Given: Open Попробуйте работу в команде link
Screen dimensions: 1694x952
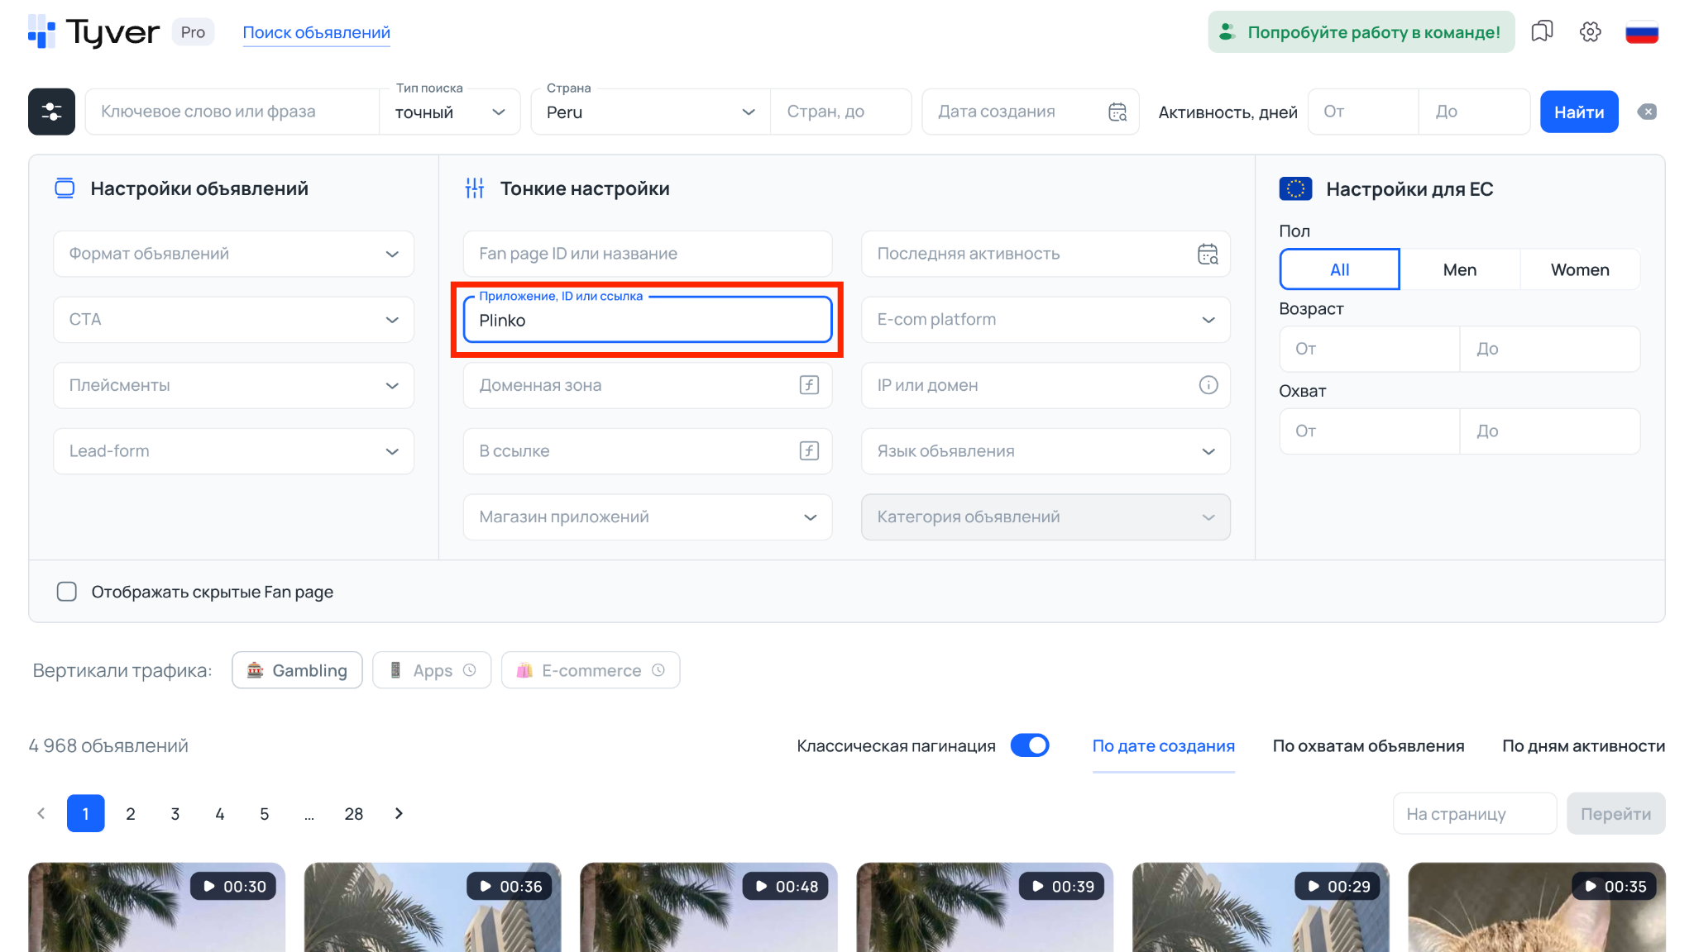Looking at the screenshot, I should pyautogui.click(x=1360, y=31).
